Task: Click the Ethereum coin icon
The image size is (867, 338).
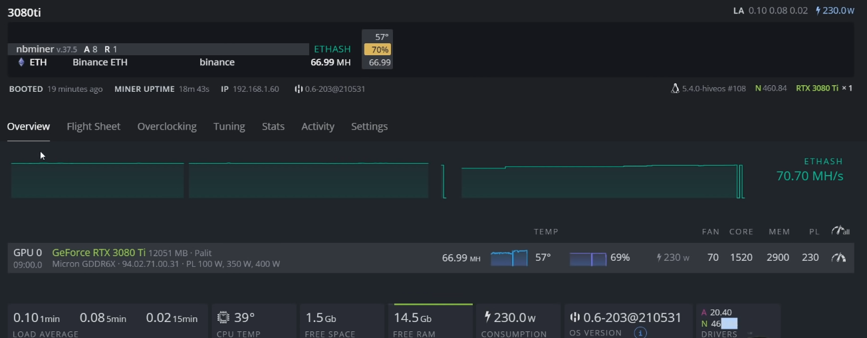Action: 21,63
